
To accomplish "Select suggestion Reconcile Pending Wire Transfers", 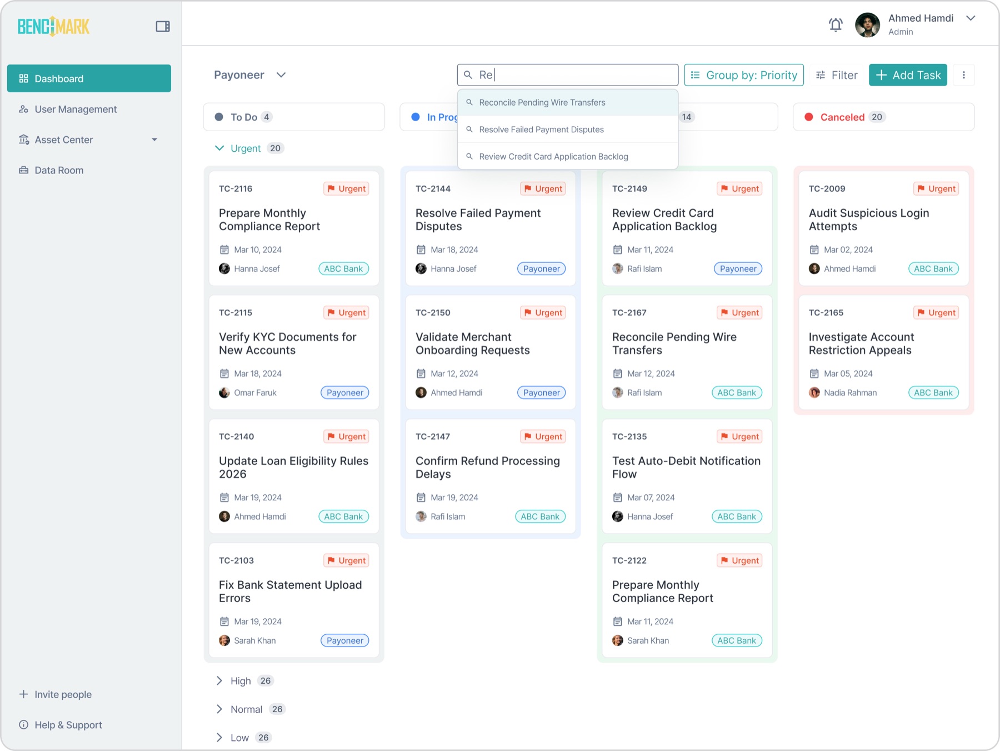I will (x=568, y=102).
